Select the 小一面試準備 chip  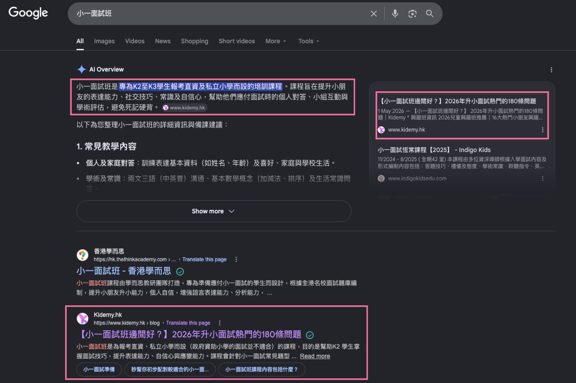(99, 369)
